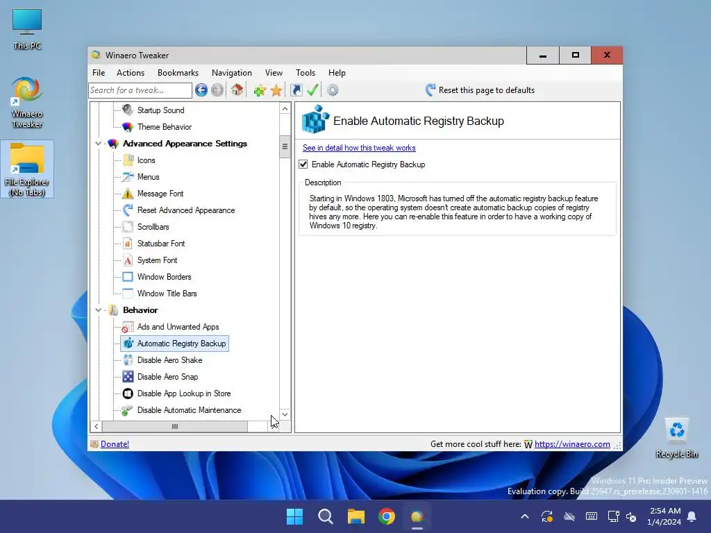This screenshot has width=711, height=533.
Task: Click the Theme Behavior icon in tree
Action: [x=128, y=127]
